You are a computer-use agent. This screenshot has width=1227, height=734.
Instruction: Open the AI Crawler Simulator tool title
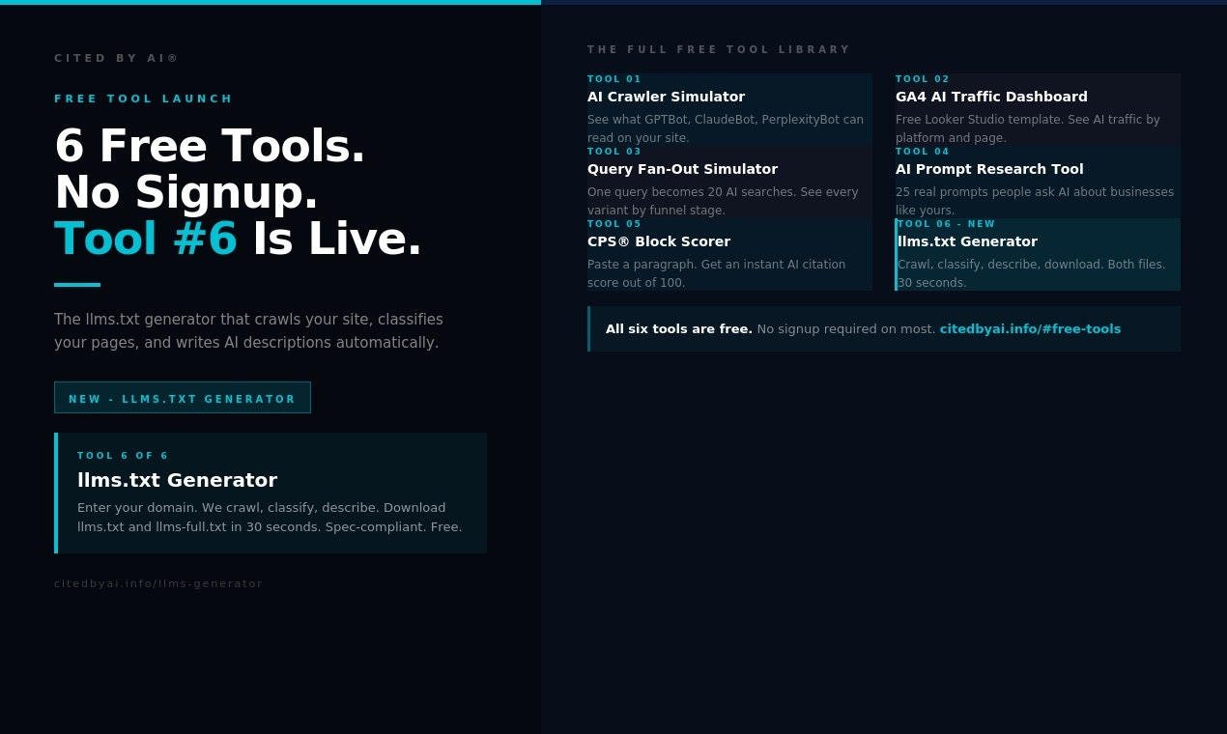[666, 97]
